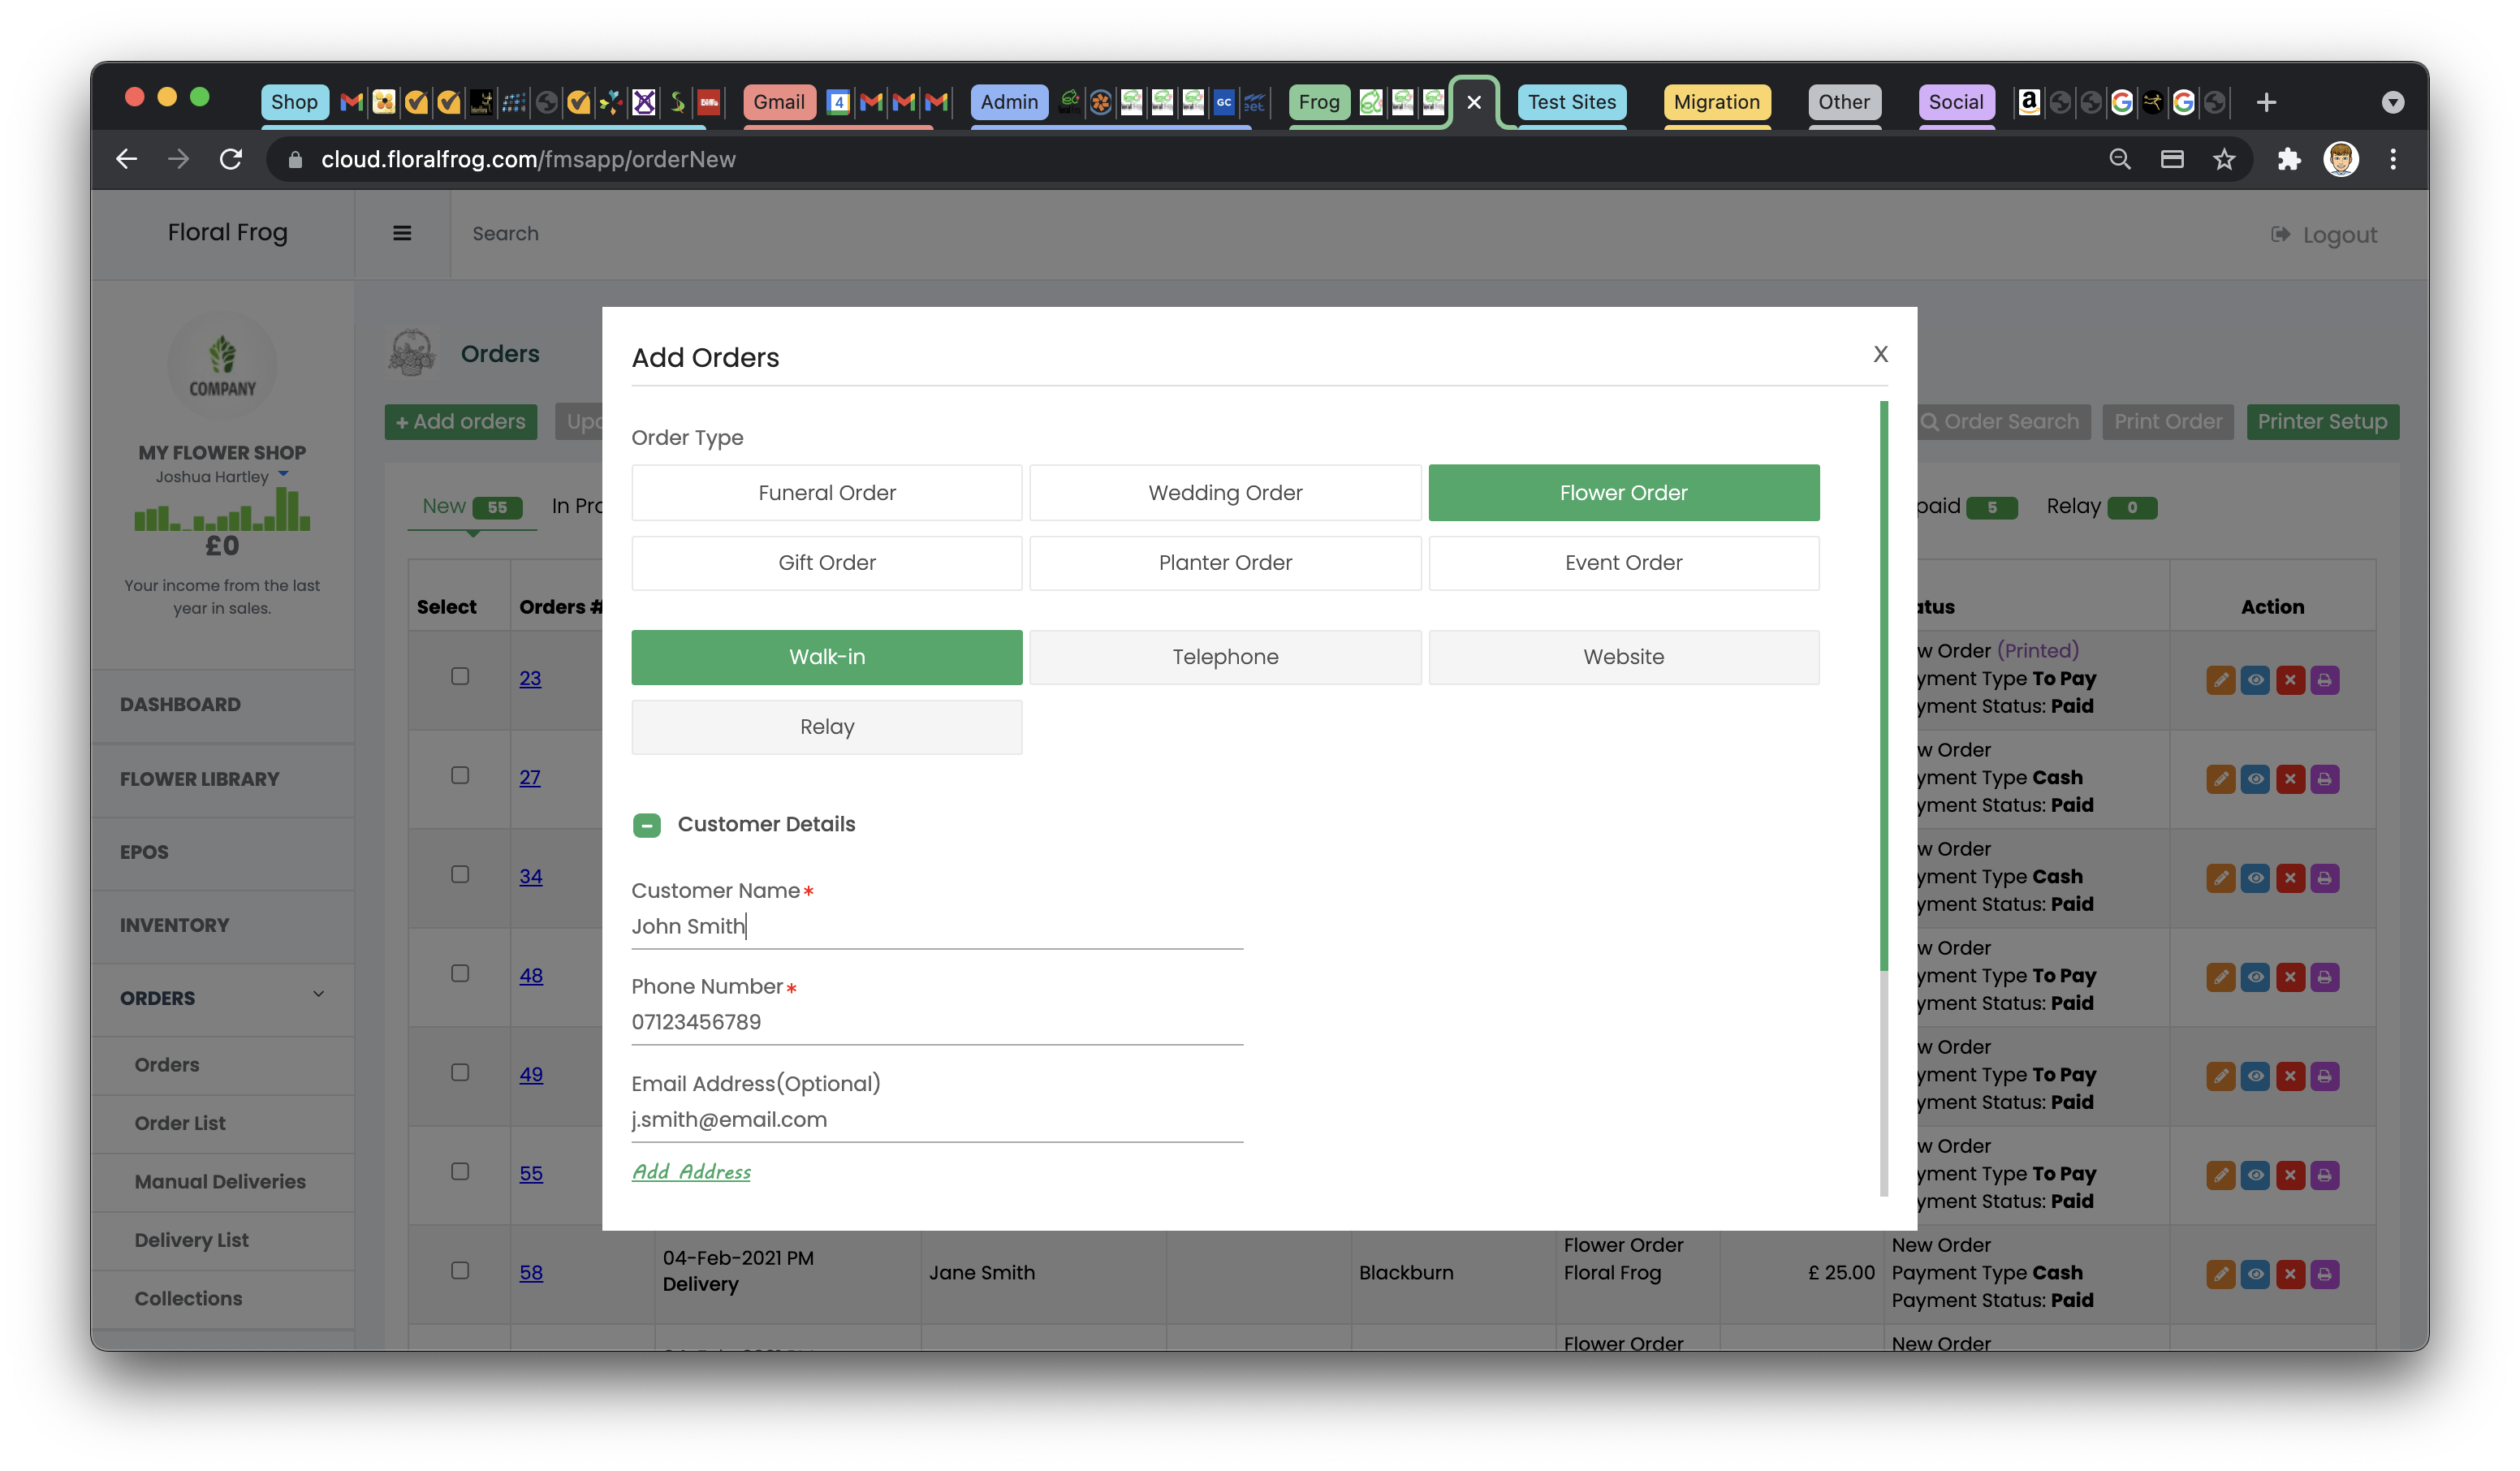Select the Telephone order source

coord(1224,657)
